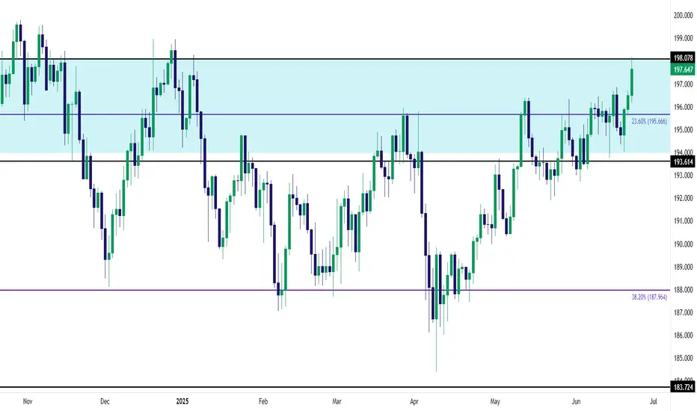Select the 190.000 price scale value
697x411 pixels.
pyautogui.click(x=684, y=244)
